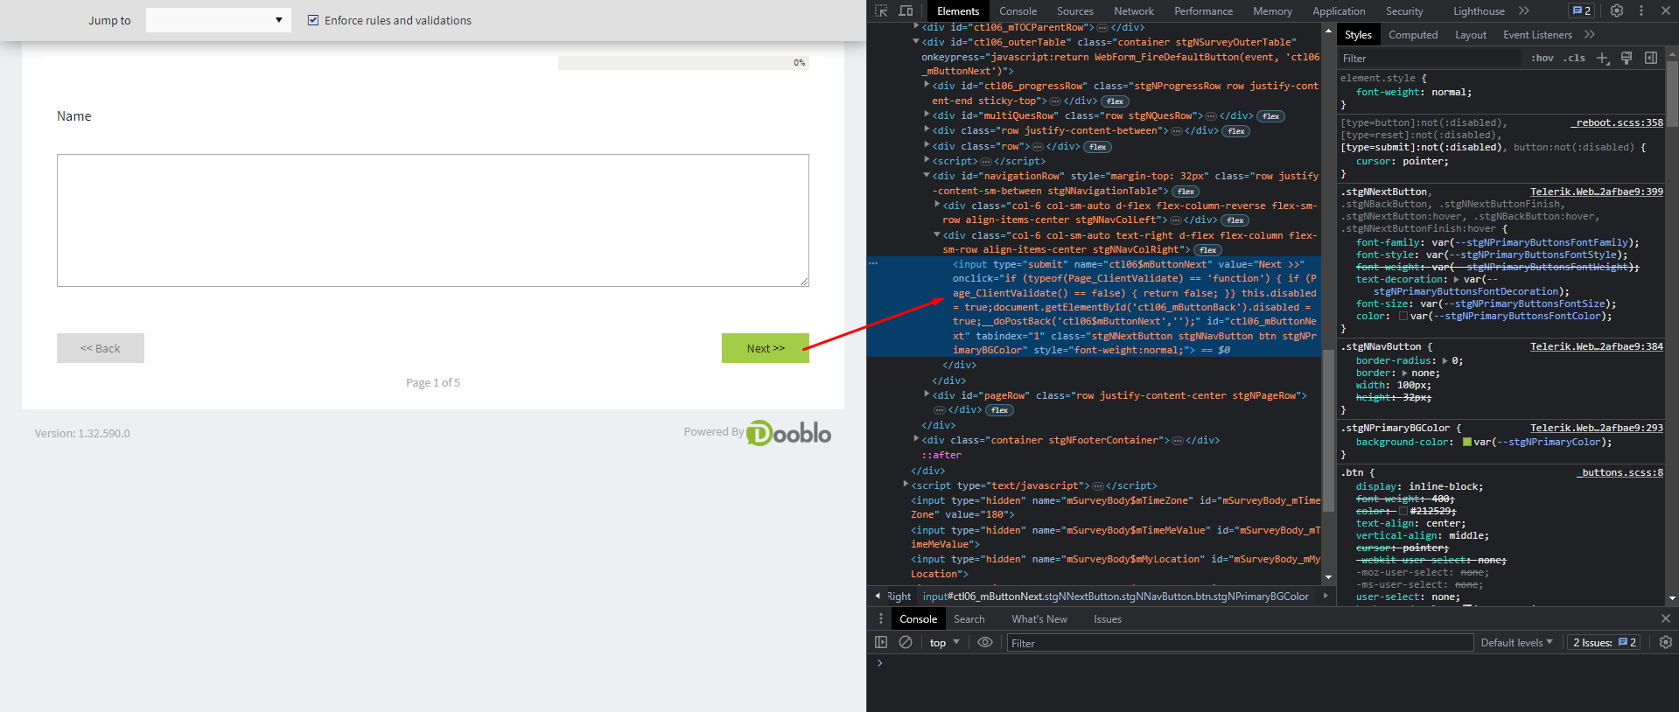Close the DevTools panel
This screenshot has height=712, width=1679.
click(1666, 10)
